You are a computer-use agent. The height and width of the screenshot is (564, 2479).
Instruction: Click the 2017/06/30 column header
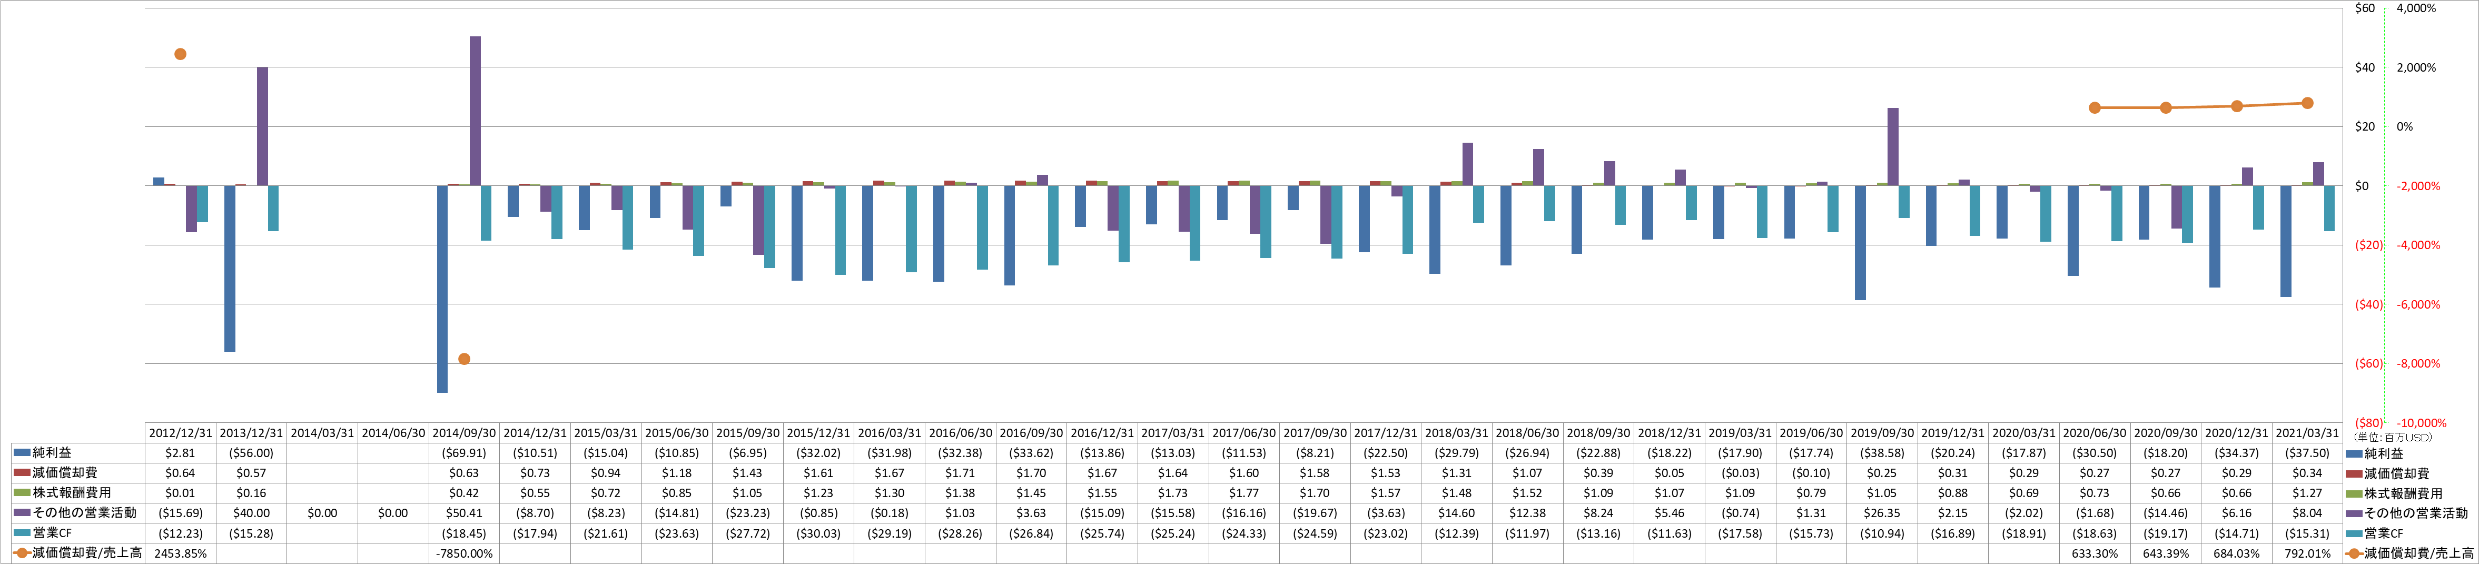pyautogui.click(x=1243, y=433)
